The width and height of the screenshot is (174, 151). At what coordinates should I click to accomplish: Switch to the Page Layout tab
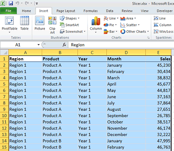(66, 11)
